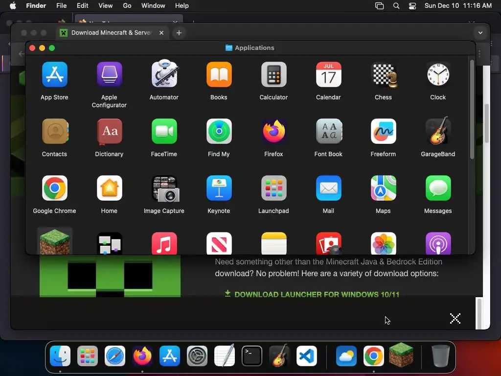The width and height of the screenshot is (501, 376).
Task: Open GarageBand in Applications window
Action: (438, 131)
